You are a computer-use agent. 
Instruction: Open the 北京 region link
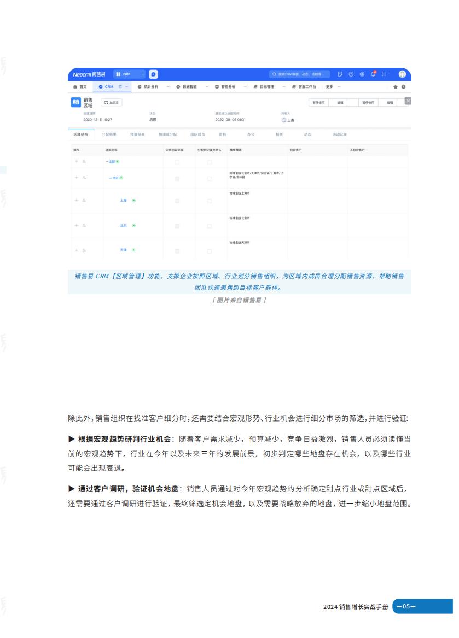pos(124,225)
